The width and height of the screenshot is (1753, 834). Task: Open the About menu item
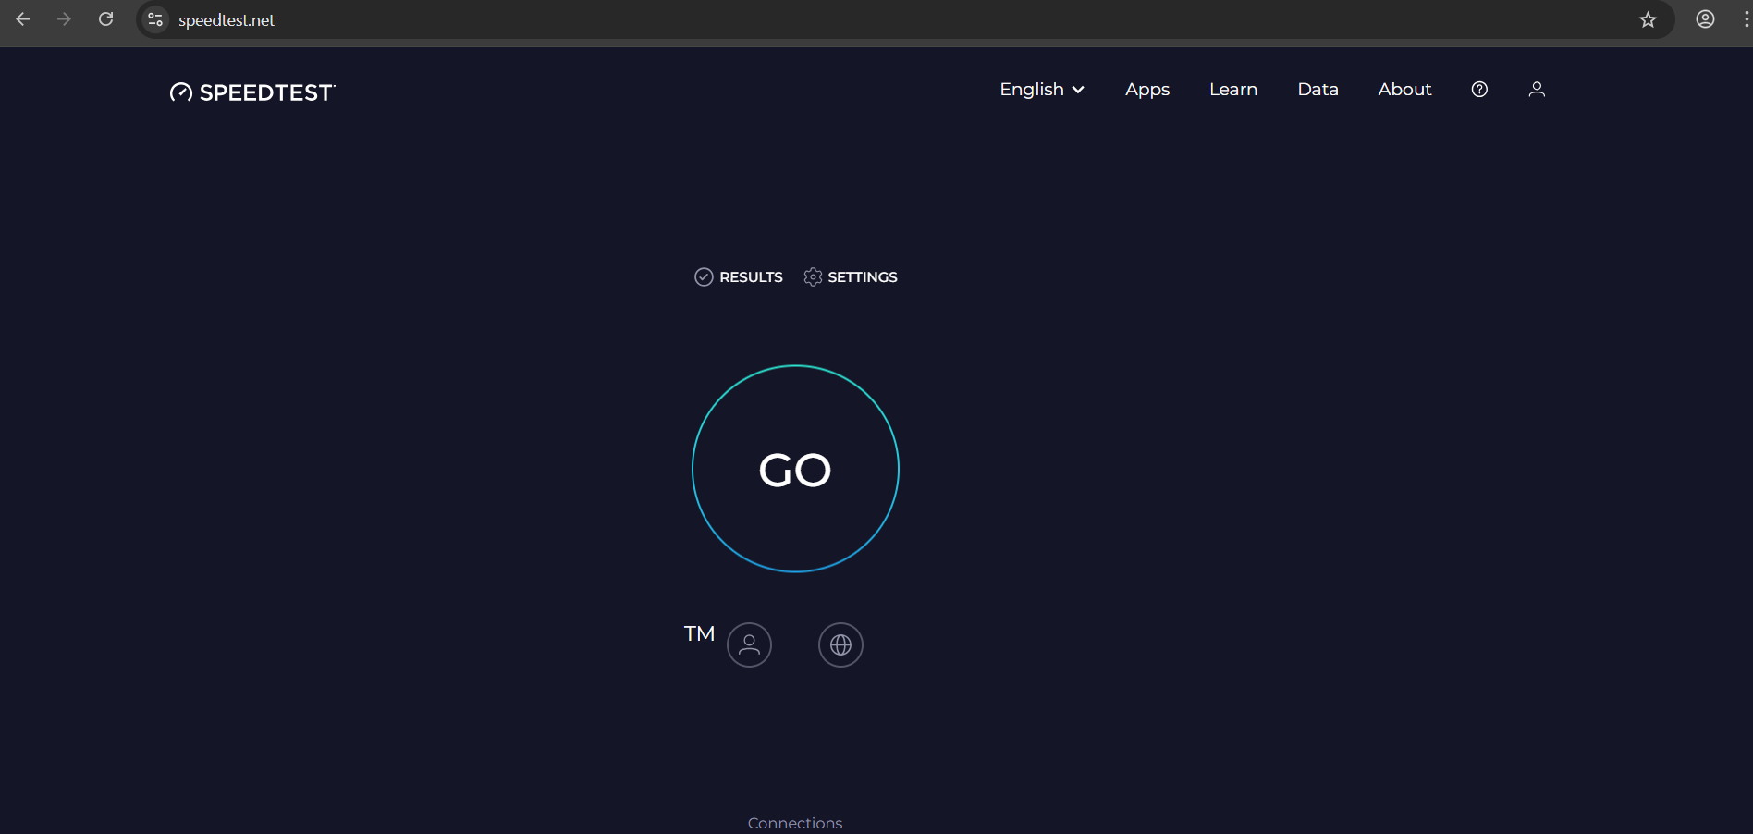click(x=1404, y=90)
